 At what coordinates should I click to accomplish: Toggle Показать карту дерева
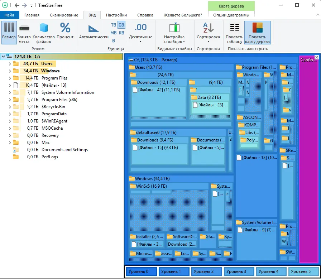(x=257, y=33)
